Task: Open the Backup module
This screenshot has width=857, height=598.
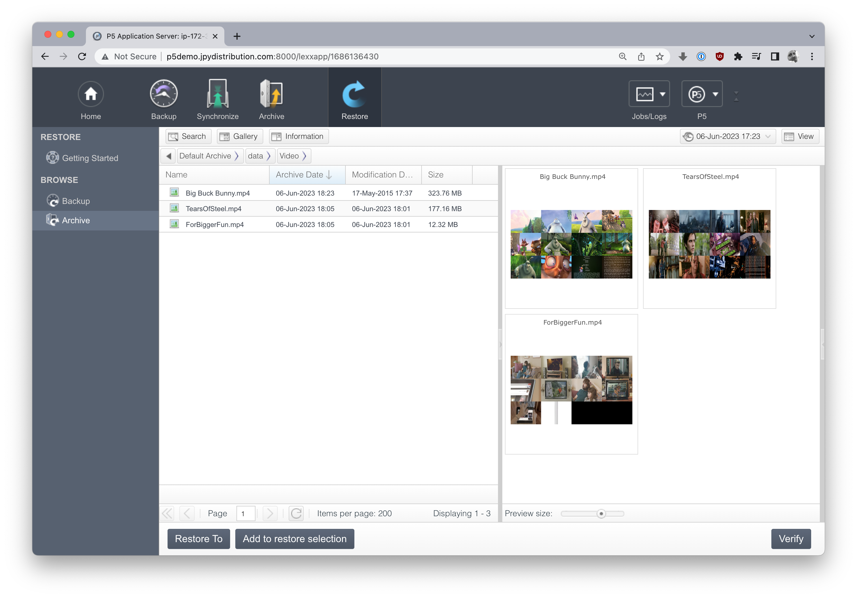Action: tap(163, 100)
